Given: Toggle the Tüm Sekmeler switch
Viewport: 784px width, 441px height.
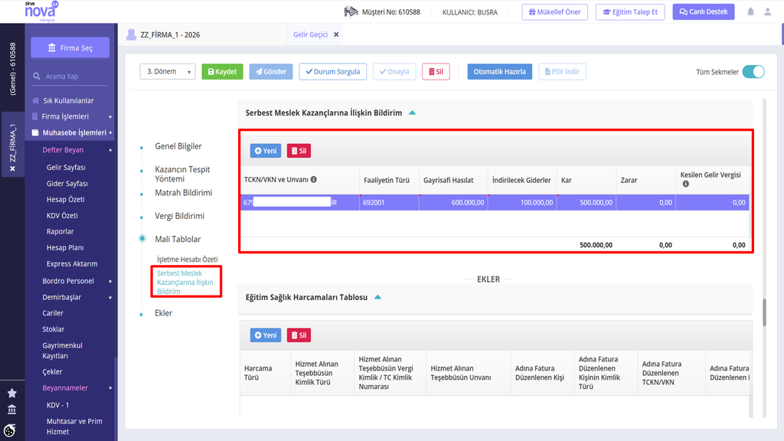Looking at the screenshot, I should (753, 72).
